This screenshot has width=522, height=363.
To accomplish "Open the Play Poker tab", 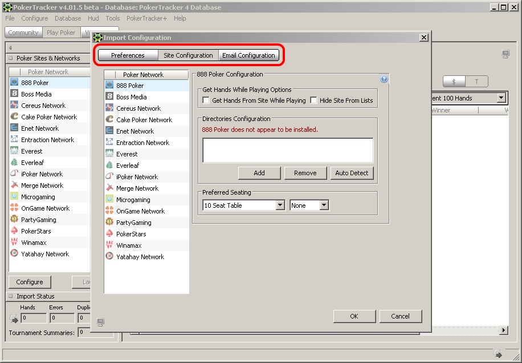I will pos(61,33).
